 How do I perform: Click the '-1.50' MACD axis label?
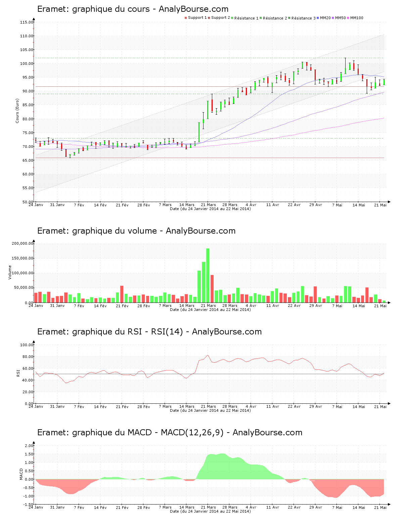coord(28,505)
